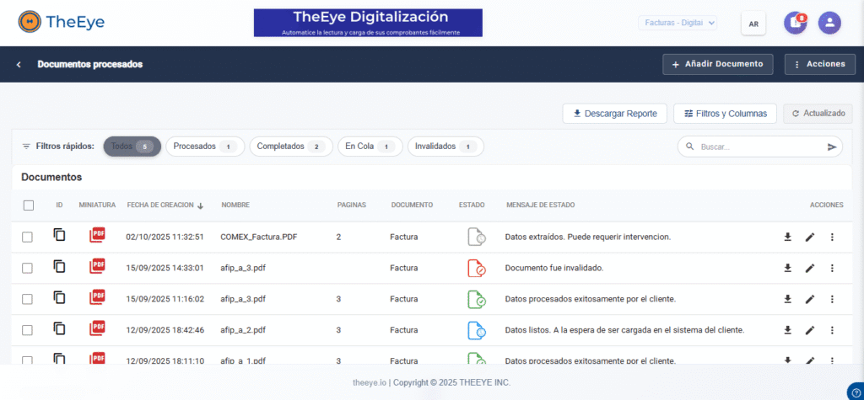This screenshot has height=400, width=864.
Task: Open the Acciones menu in header
Action: [820, 64]
